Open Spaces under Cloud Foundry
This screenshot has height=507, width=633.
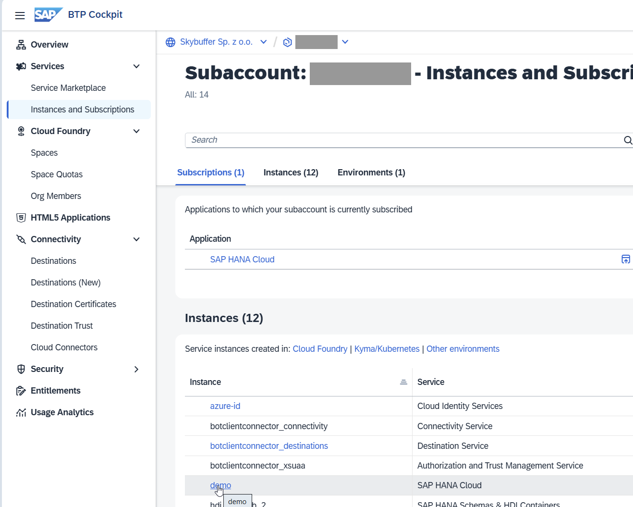pyautogui.click(x=44, y=153)
